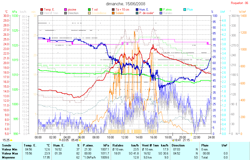
Task: Click the gray Vent Ø 1mn swatch
Action: pos(42,13)
